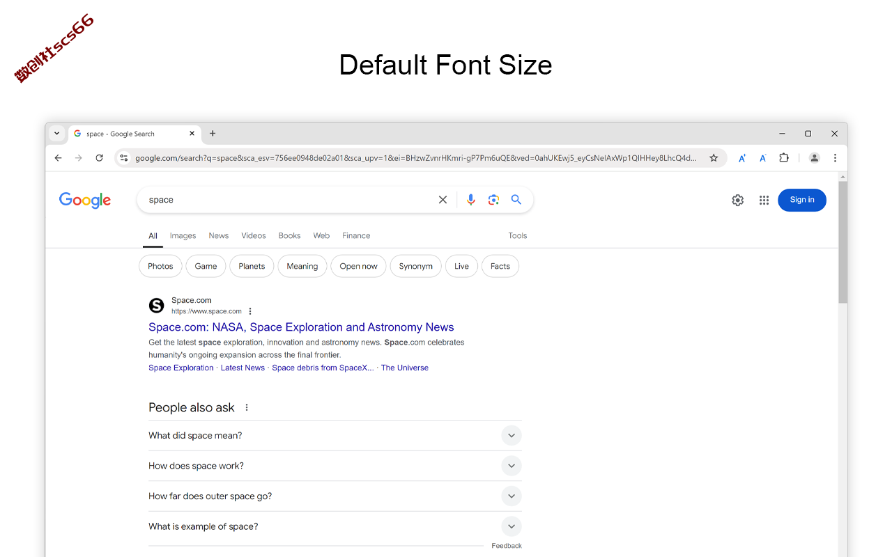The image size is (892, 557).
Task: Select the Photos filter chip
Action: (160, 266)
